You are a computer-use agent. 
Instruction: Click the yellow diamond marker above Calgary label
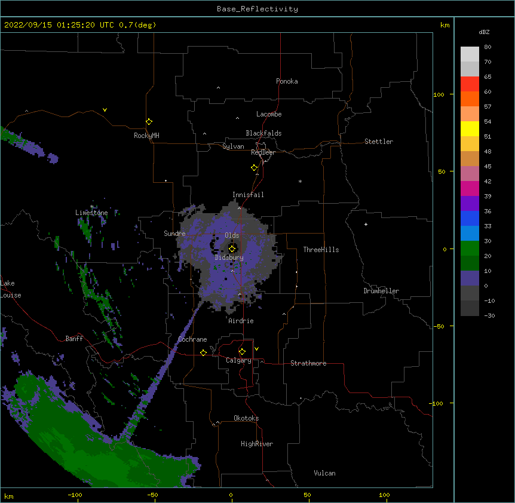point(242,352)
